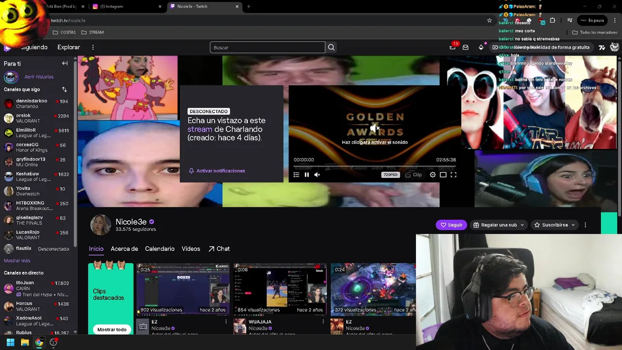Open the Vídeos tab
Viewport: 622px width, 350px height.
[x=191, y=249]
